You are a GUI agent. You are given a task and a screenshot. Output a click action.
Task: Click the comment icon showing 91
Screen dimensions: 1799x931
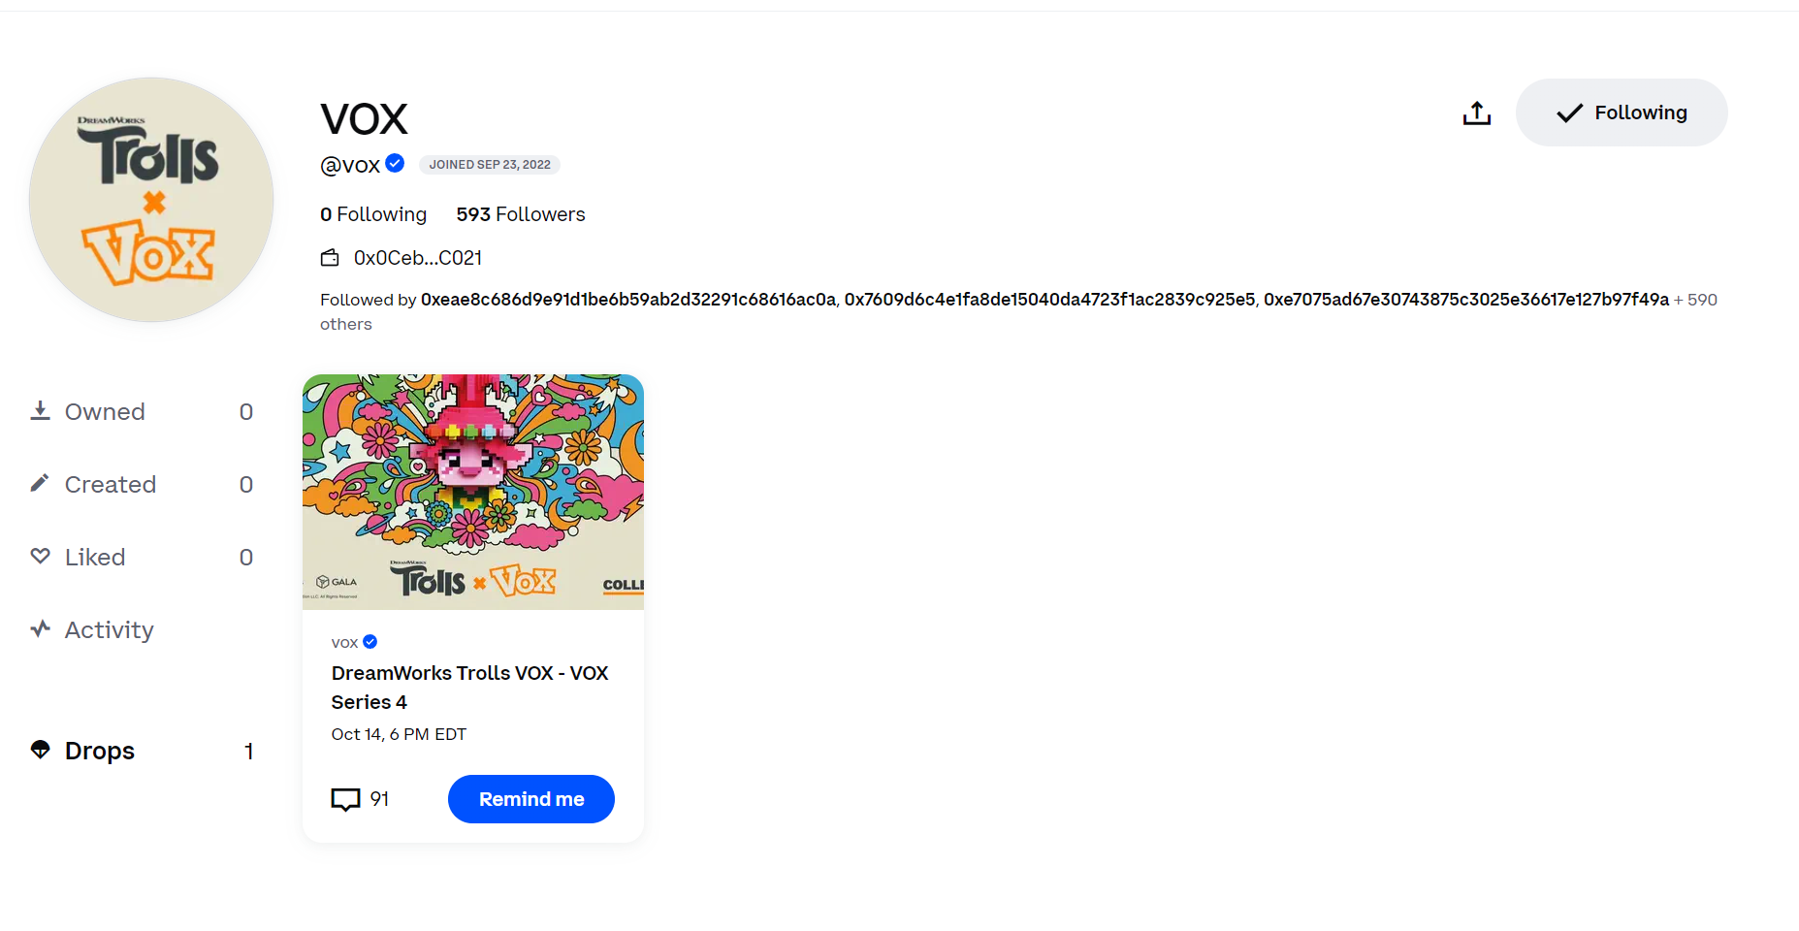[345, 799]
